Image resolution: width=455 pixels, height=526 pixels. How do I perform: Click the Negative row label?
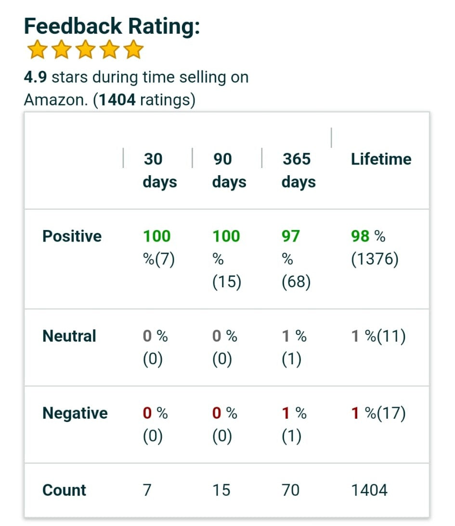pos(75,413)
